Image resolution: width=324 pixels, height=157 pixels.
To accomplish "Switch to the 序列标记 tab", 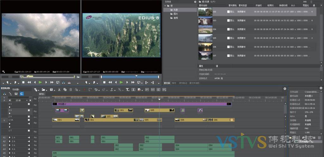I will [x=183, y=83].
